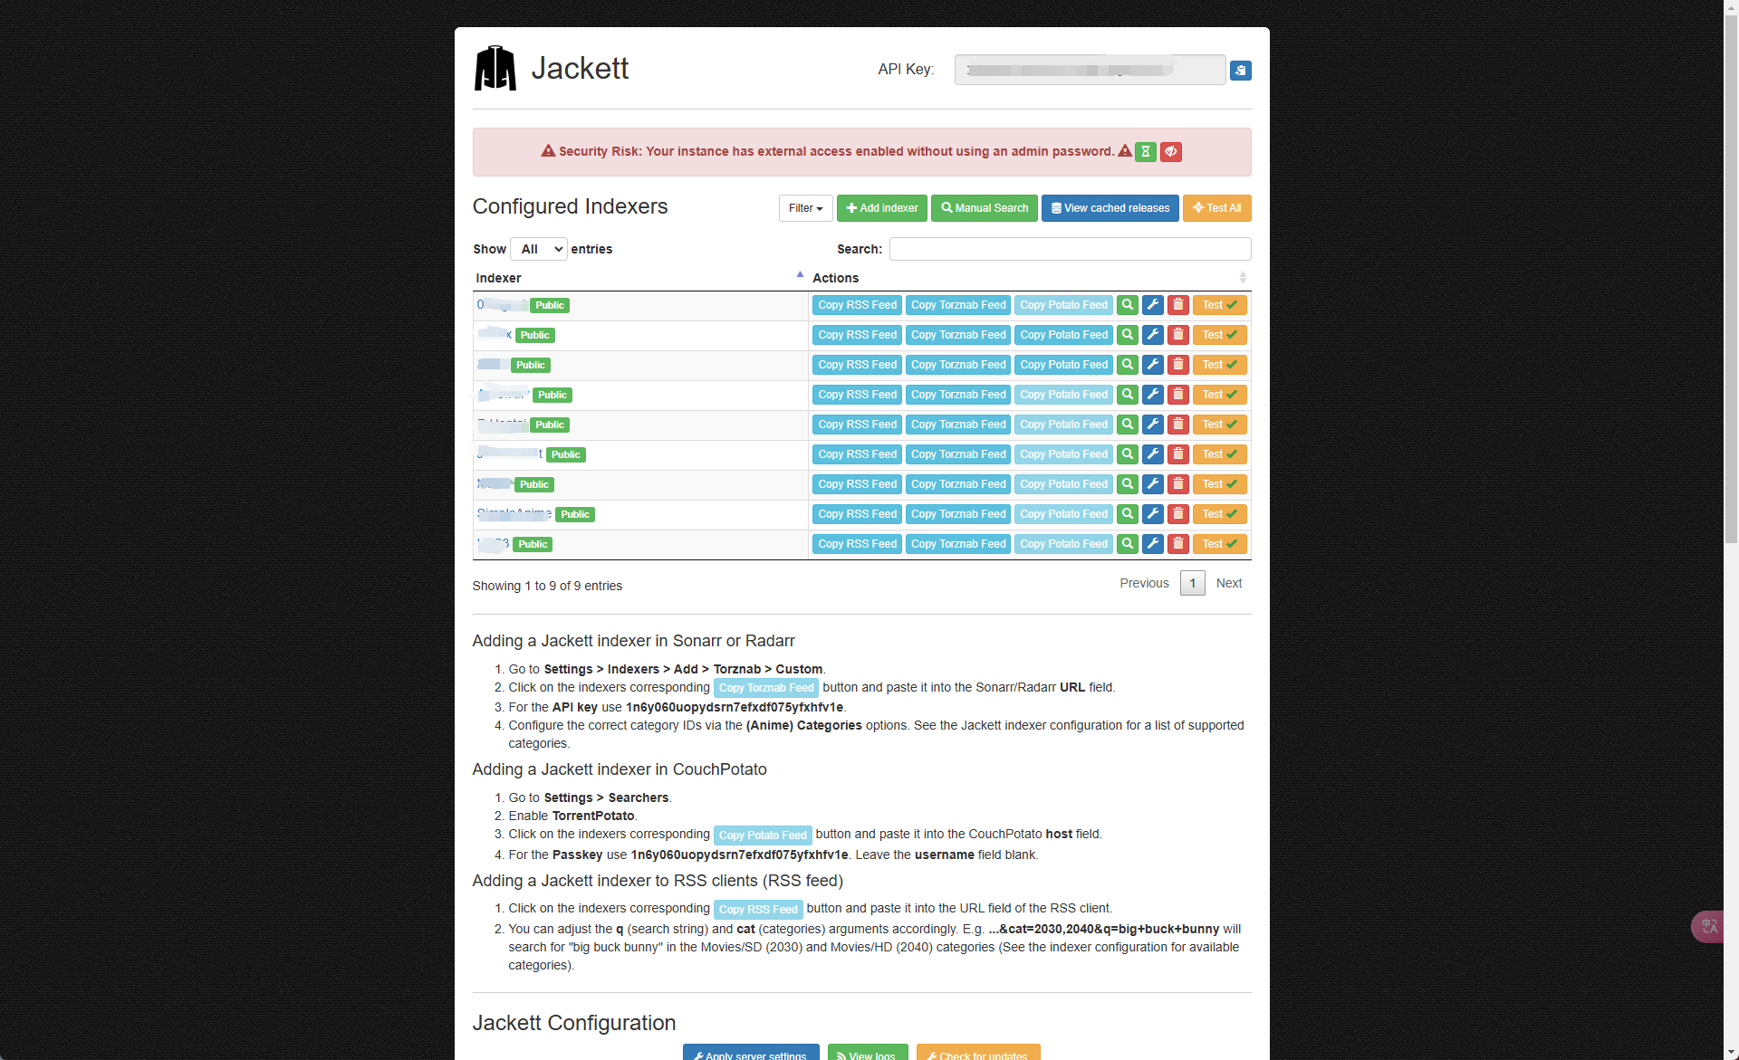This screenshot has height=1060, width=1739.
Task: Search within the SimpleAnime indexer using magnifier icon
Action: (1127, 514)
